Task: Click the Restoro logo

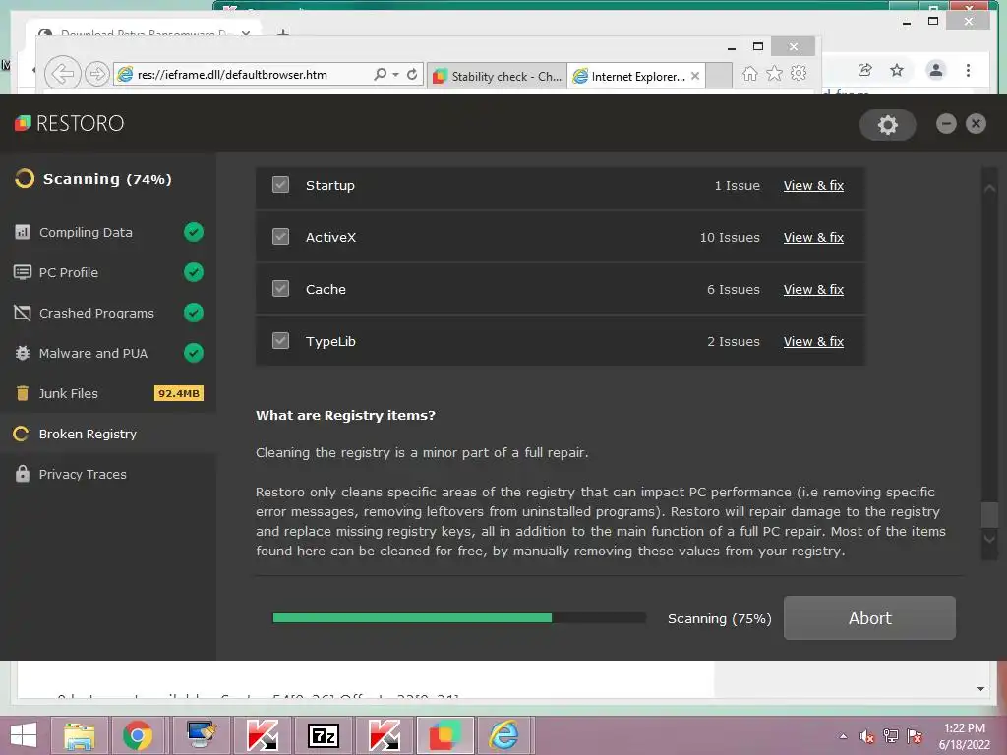Action: tap(69, 123)
